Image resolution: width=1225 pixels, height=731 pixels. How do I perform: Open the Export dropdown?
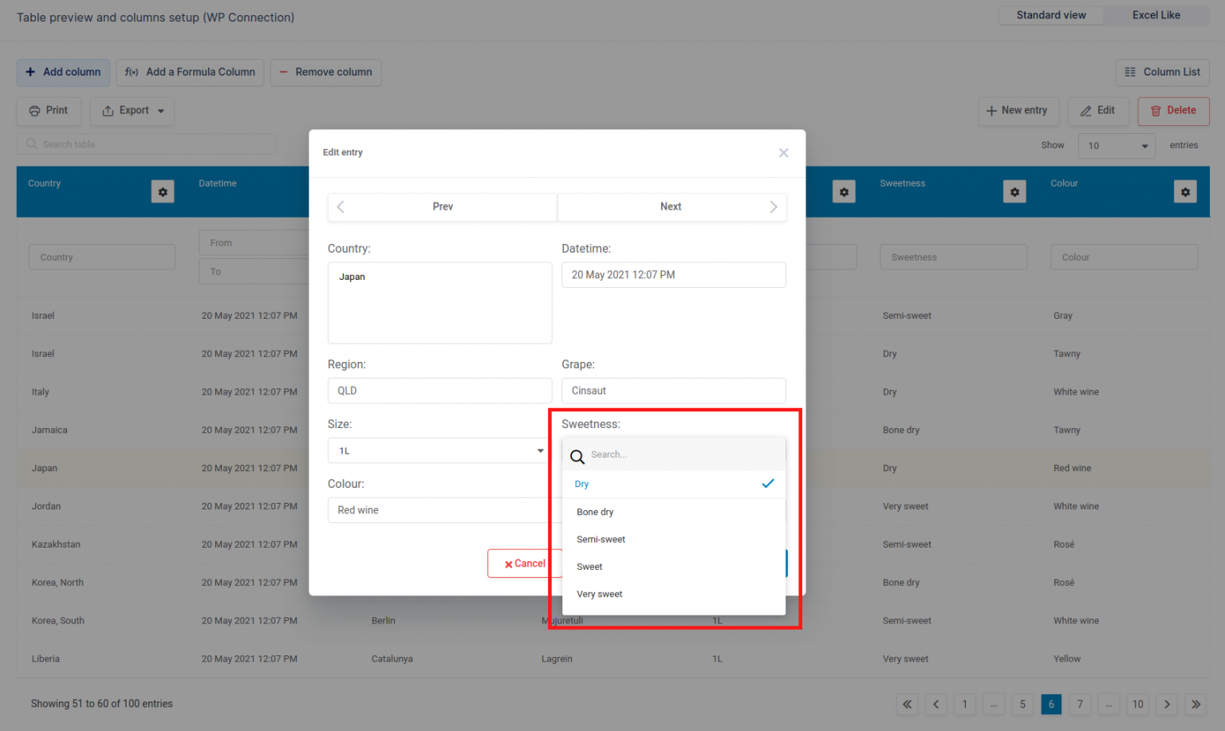[x=132, y=111]
